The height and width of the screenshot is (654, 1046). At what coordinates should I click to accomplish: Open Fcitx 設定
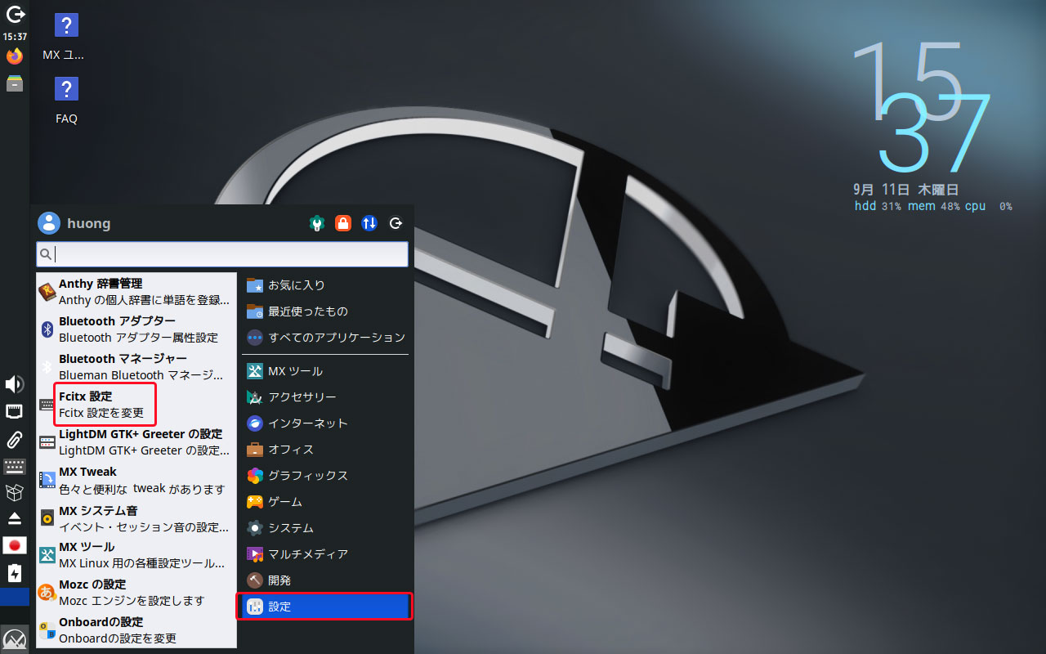tap(136, 405)
